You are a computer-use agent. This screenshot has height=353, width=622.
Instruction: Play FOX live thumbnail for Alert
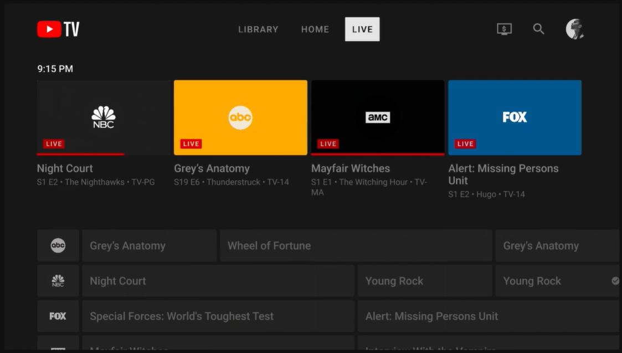515,117
